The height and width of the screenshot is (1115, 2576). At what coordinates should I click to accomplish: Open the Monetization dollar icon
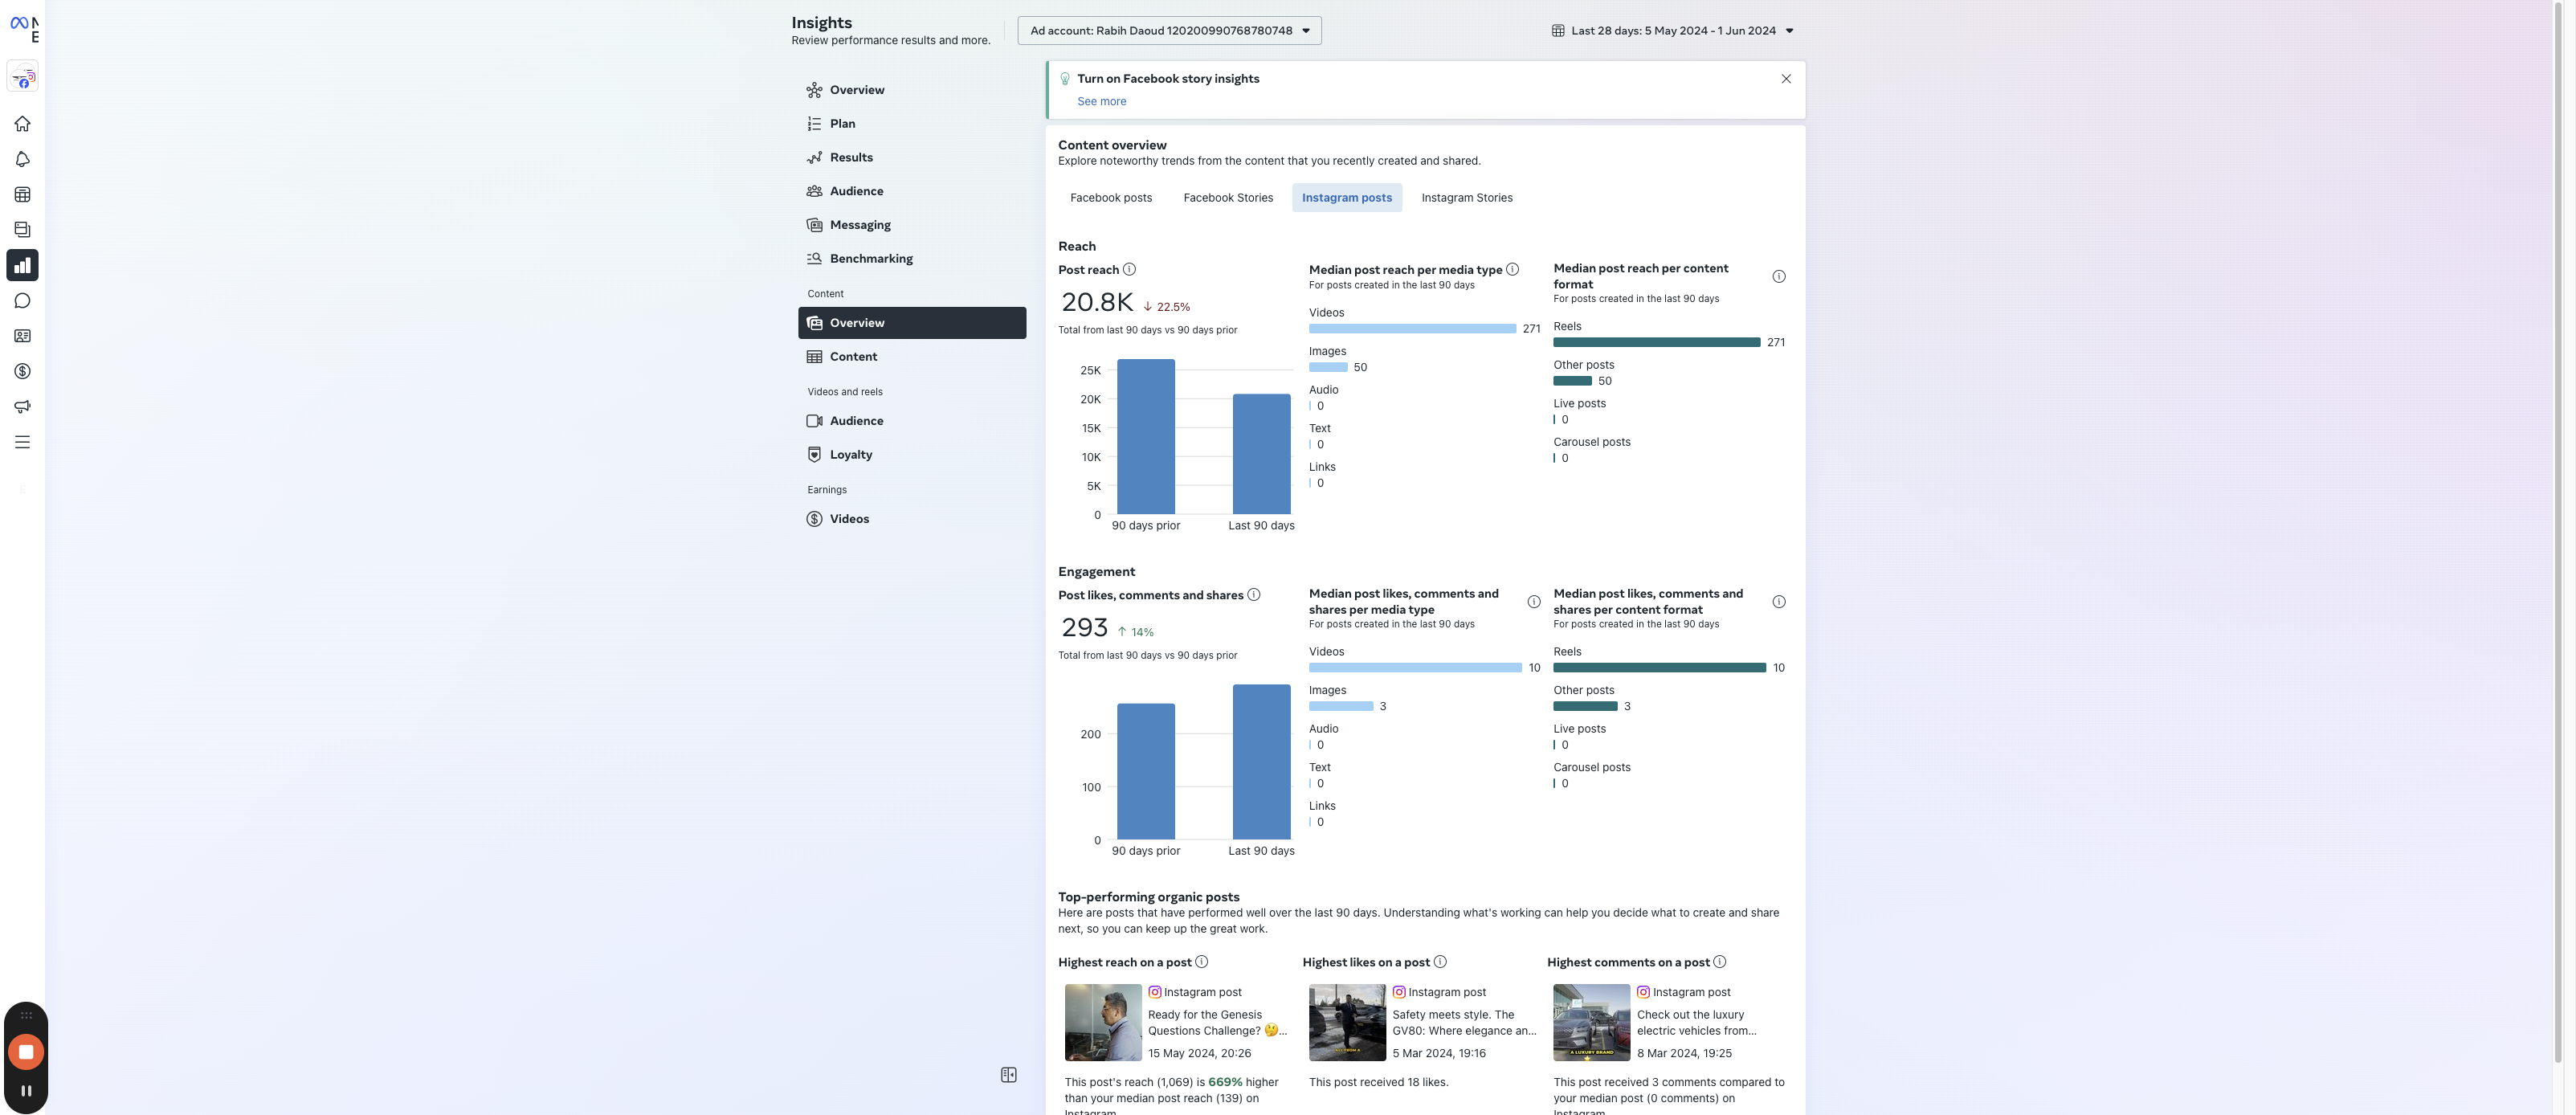22,371
